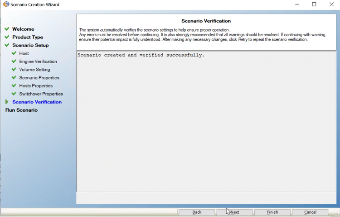The width and height of the screenshot is (340, 217).
Task: Click the green checkmark beside Welcome
Action: click(7, 29)
